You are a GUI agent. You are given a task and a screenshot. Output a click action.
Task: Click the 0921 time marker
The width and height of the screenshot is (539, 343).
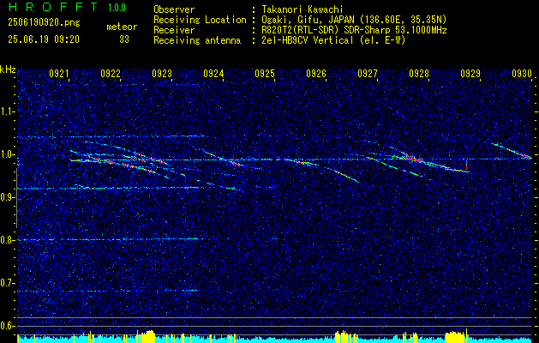[x=59, y=73]
